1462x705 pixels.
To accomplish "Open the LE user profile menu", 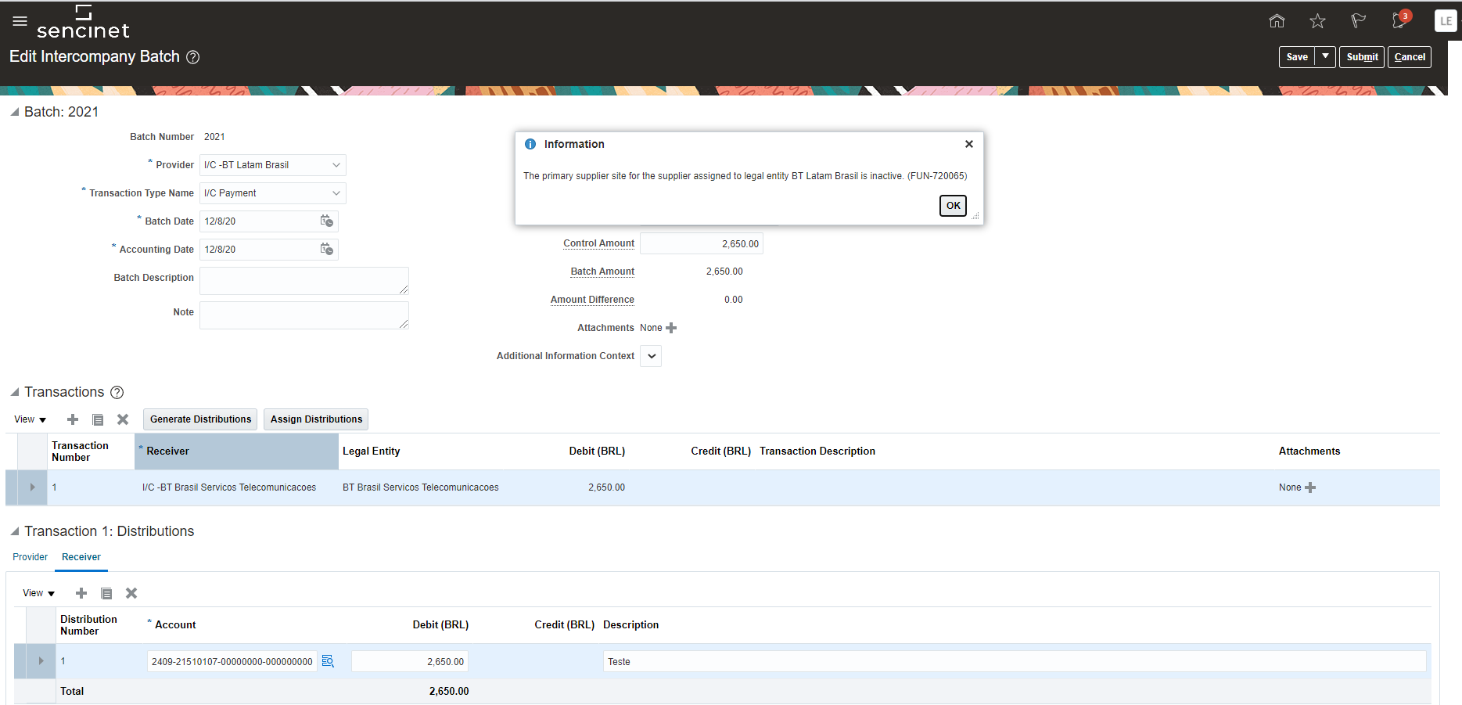I will coord(1446,21).
